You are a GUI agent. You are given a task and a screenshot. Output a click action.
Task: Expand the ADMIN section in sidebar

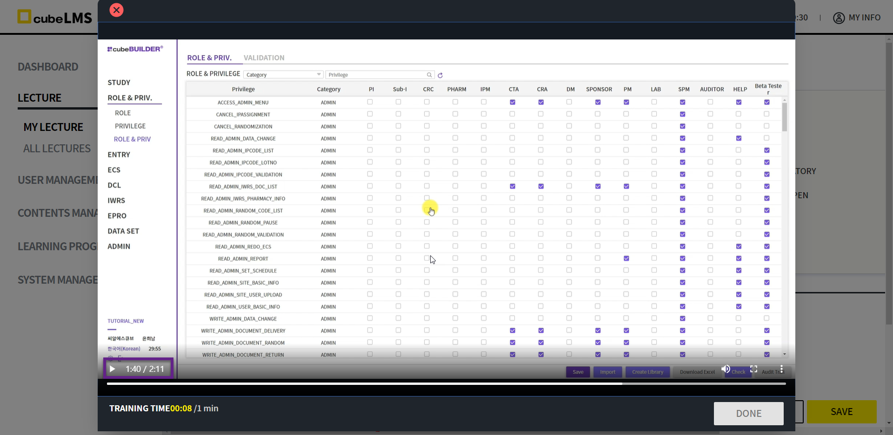[119, 247]
